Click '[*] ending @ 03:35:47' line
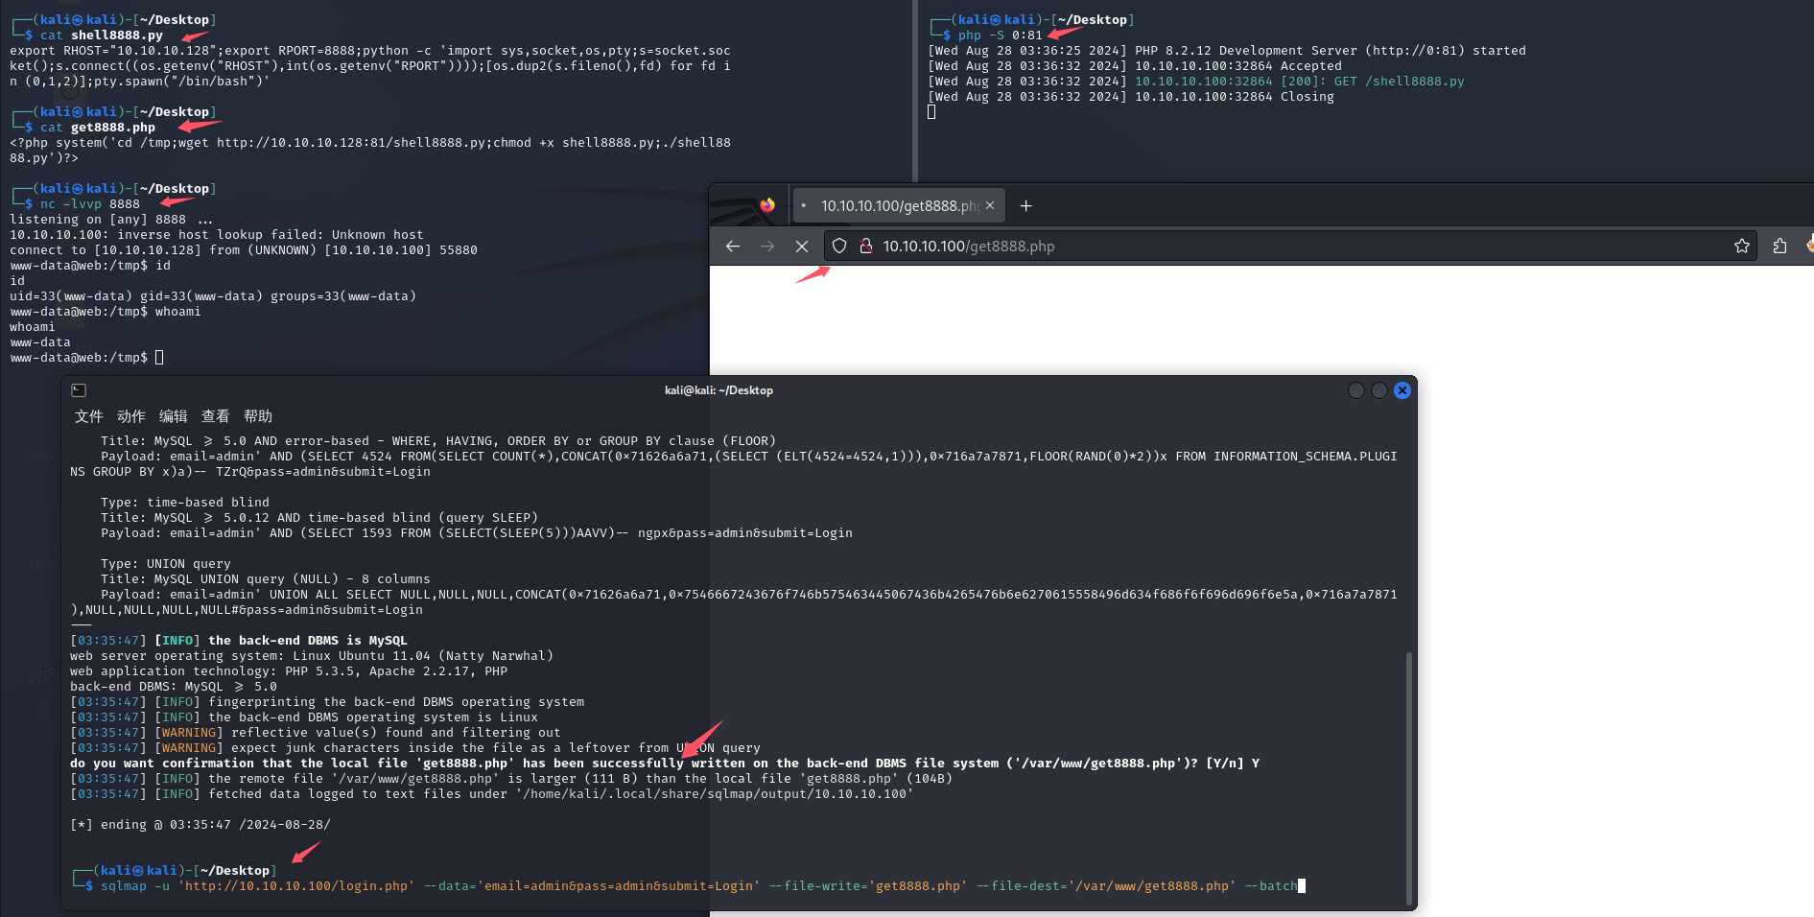 pos(200,825)
